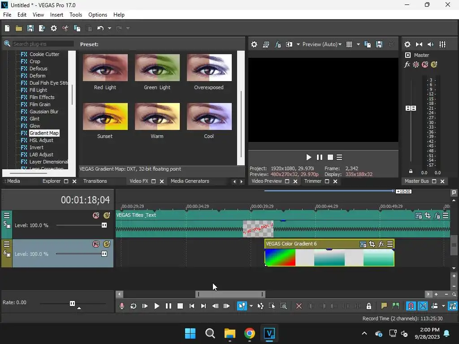The width and height of the screenshot is (459, 344).
Task: Open the Normal Edit Tool dropdown arrow
Action: (251, 306)
